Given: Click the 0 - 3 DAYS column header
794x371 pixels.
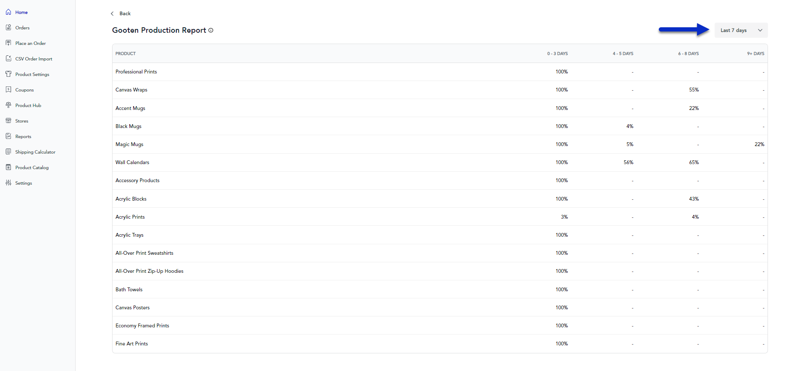Looking at the screenshot, I should [557, 54].
